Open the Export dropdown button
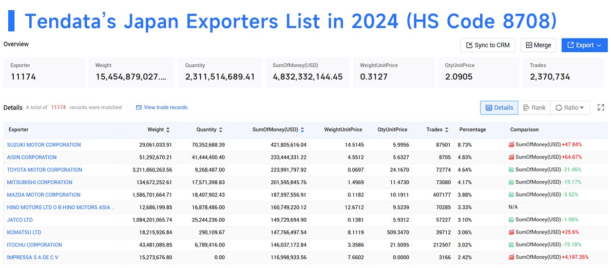The width and height of the screenshot is (611, 268). (x=584, y=45)
